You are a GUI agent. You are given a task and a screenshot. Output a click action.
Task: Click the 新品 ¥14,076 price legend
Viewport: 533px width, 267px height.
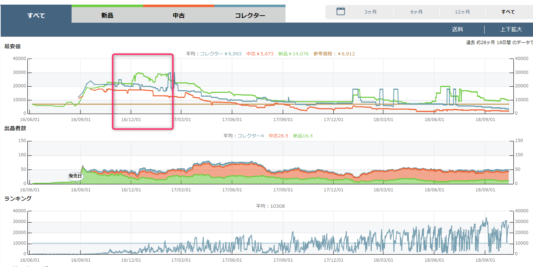(x=293, y=54)
